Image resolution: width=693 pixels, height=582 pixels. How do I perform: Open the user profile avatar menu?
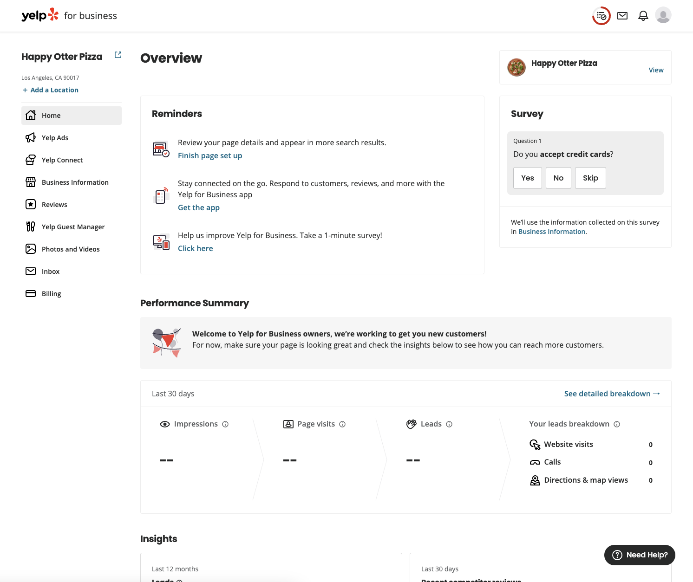point(663,15)
